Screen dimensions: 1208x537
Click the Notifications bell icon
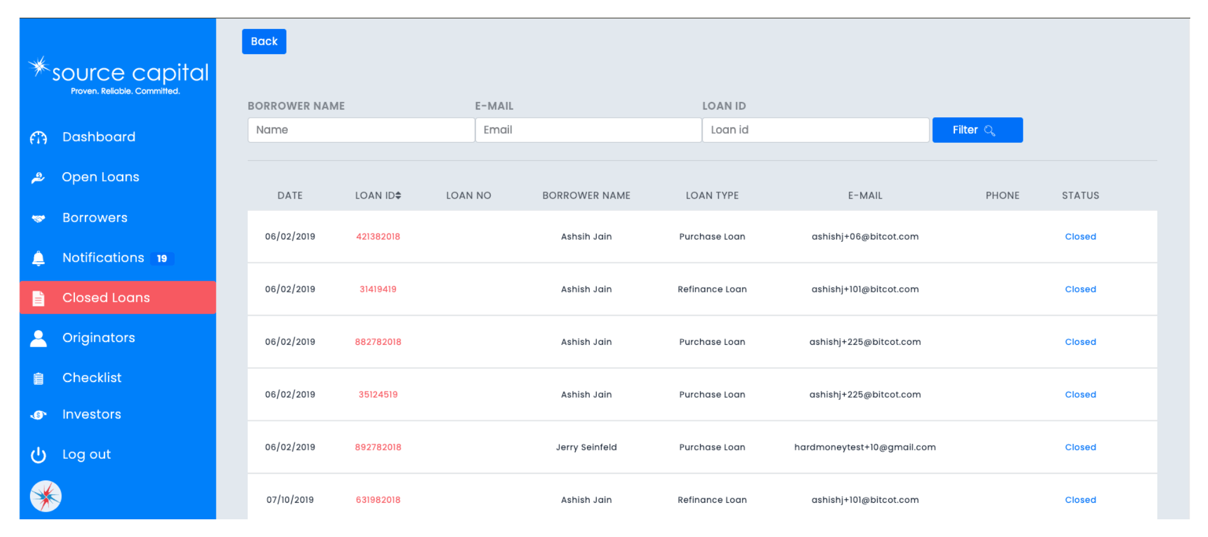click(x=38, y=258)
